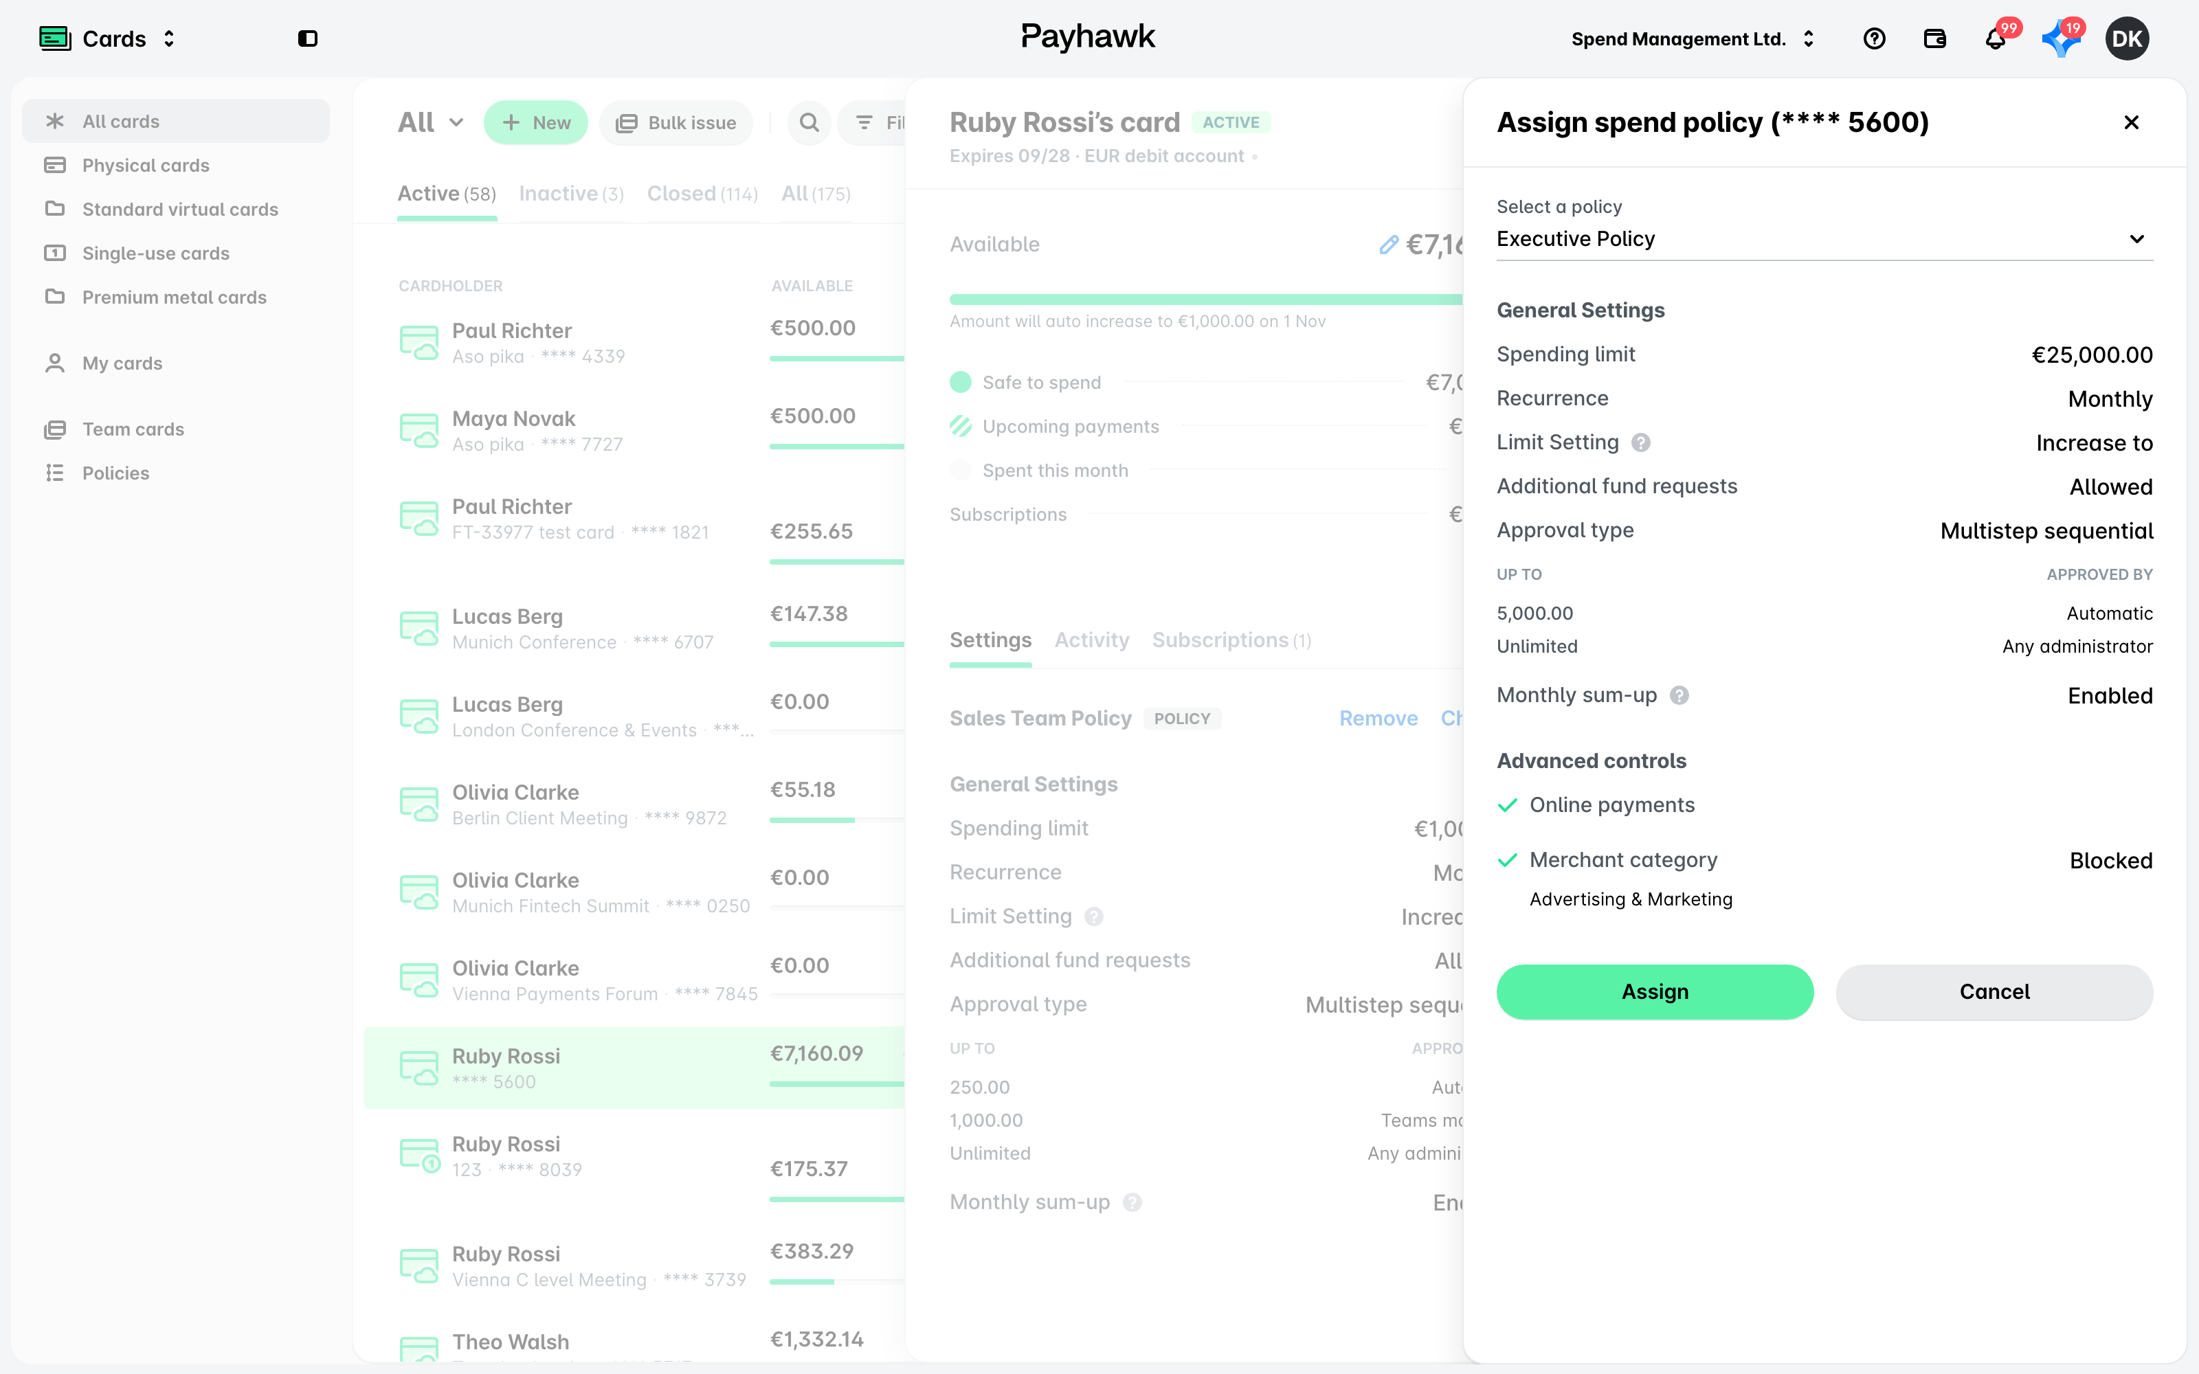Click the Bulk issue button
Viewport: 2199px width, 1374px height.
pyautogui.click(x=676, y=123)
